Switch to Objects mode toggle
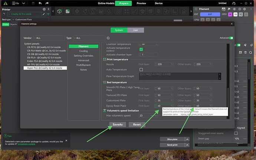Screen dimensions: 256x160 pos(13,25)
